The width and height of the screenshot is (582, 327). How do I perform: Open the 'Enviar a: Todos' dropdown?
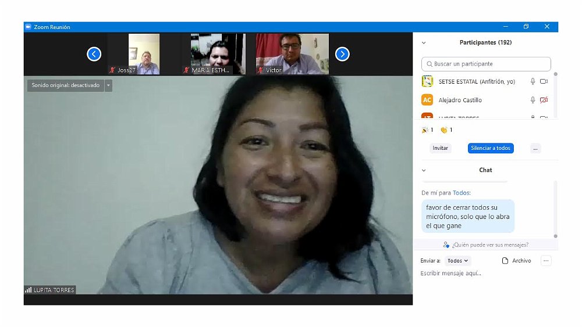[x=458, y=261]
